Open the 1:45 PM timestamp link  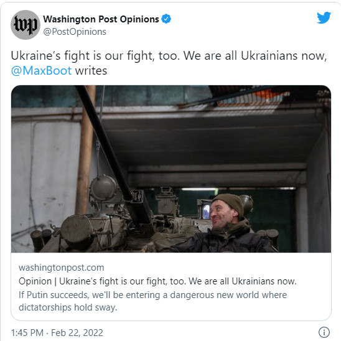[x=27, y=333]
